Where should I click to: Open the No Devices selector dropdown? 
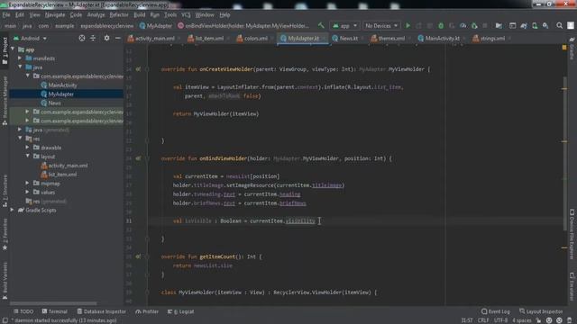pos(381,26)
